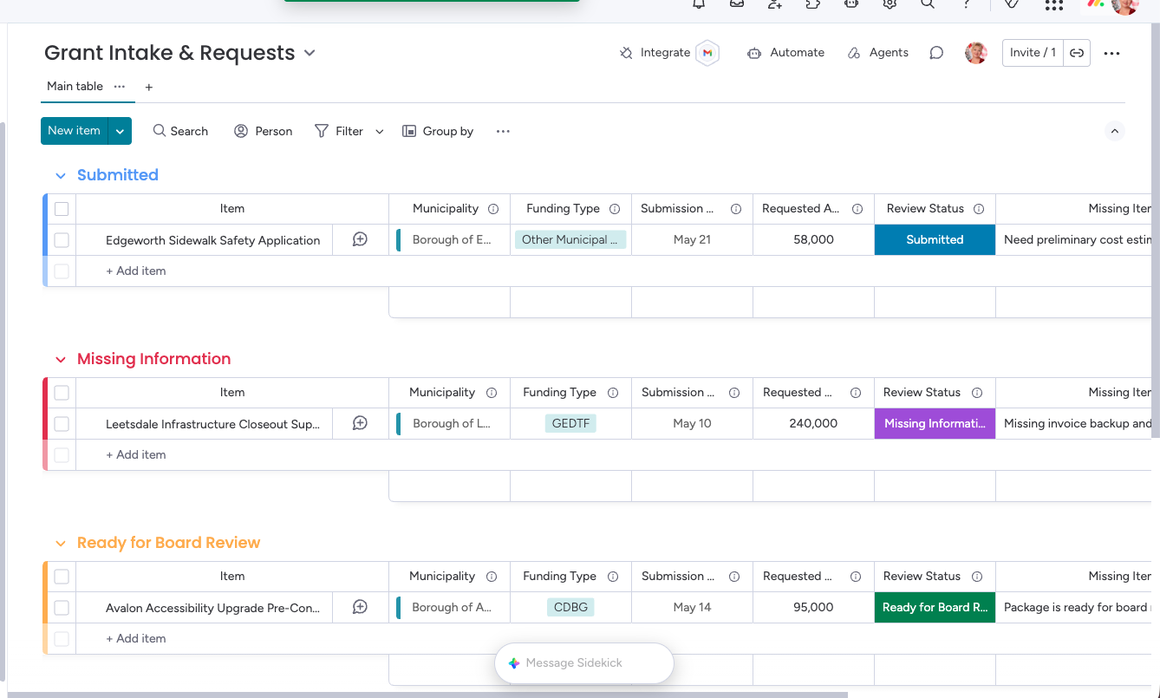Screen dimensions: 1160x698
Task: Open the Group by menu
Action: point(438,132)
